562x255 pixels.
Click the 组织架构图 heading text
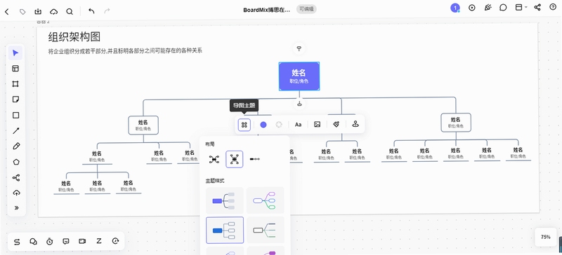[74, 36]
